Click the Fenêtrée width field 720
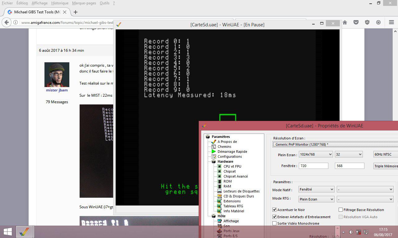Screen dimensions: 398x238 tap(313, 166)
